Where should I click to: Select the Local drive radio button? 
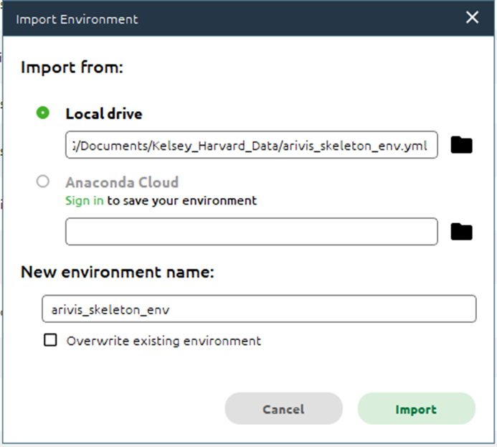pyautogui.click(x=43, y=113)
